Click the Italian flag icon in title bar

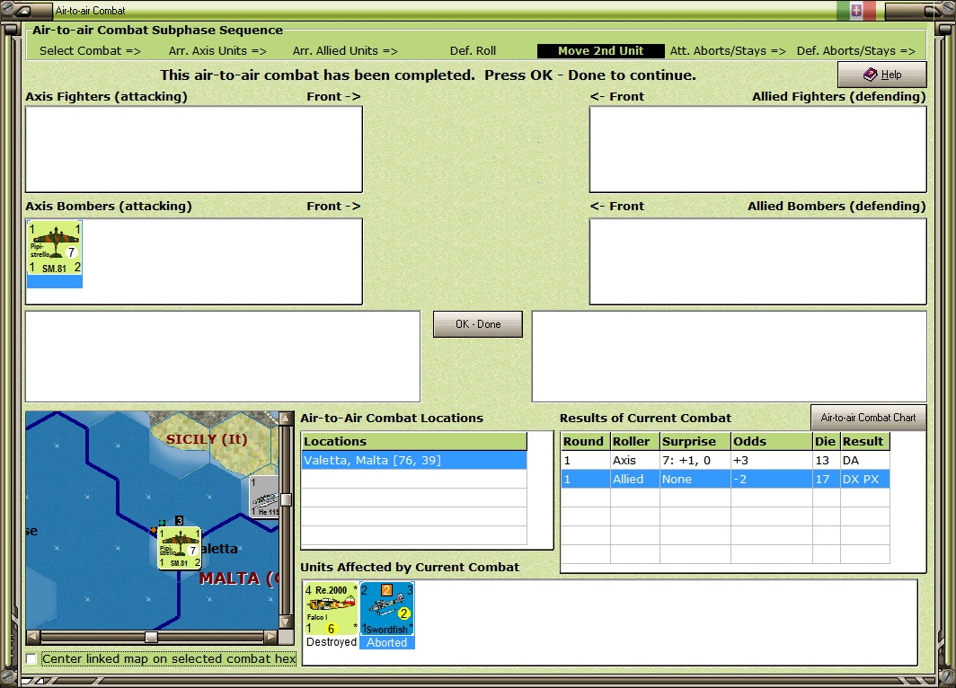coord(856,11)
